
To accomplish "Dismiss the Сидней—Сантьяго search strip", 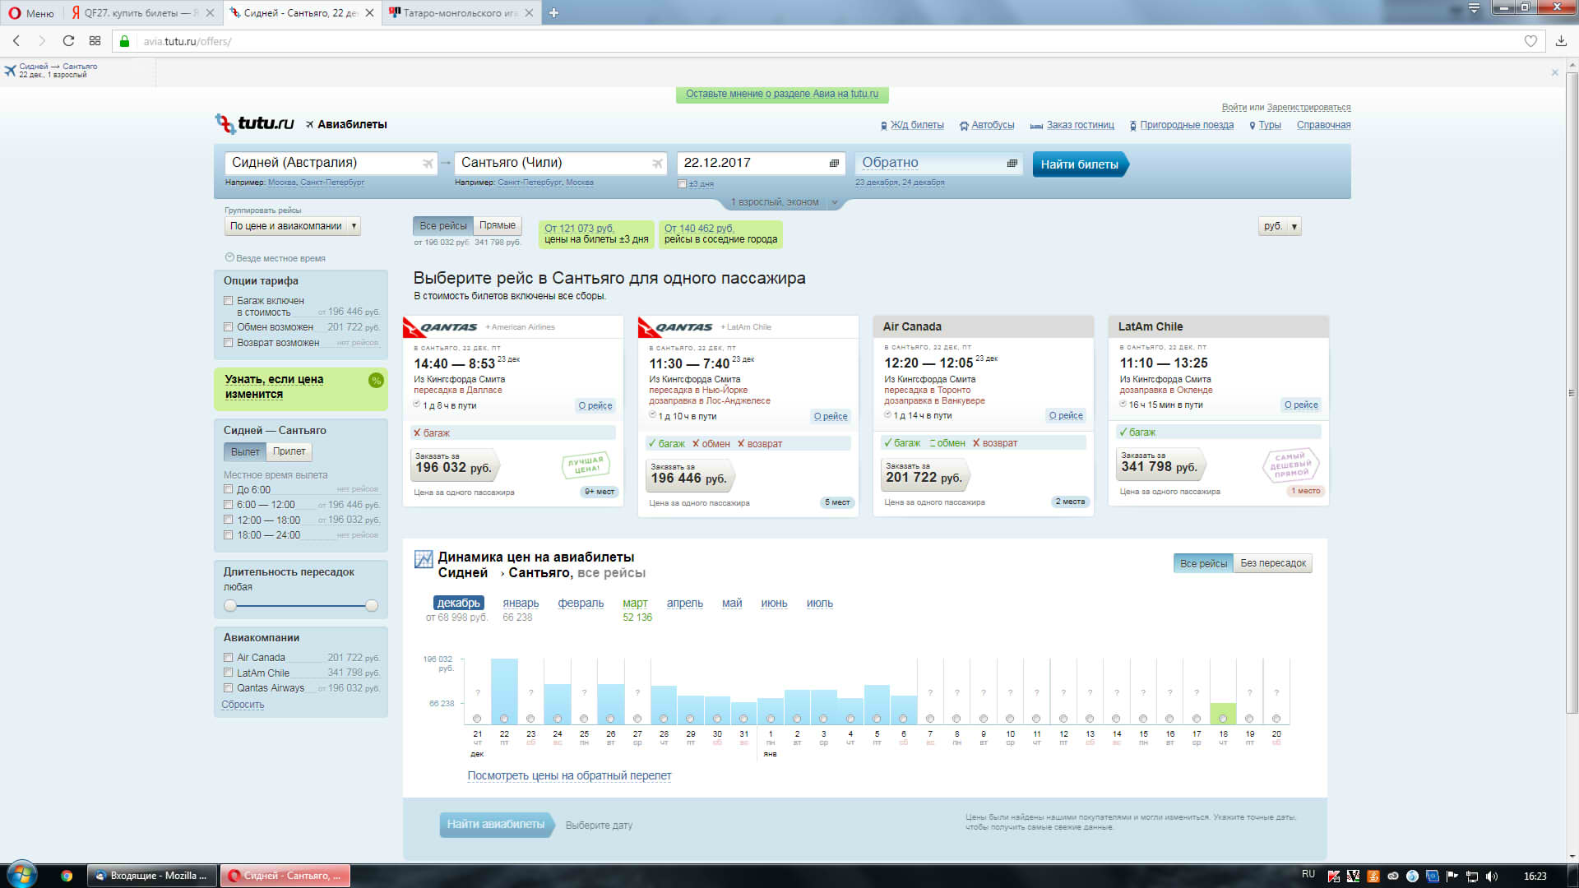I will click(x=1554, y=72).
